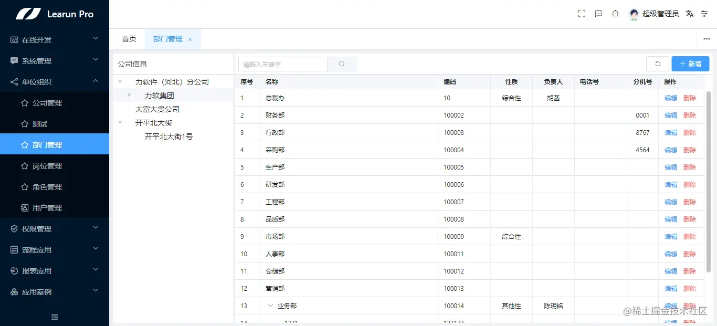Viewport: 717px width, 326px height.
Task: Open fullscreen mode via the expand icon
Action: click(581, 14)
